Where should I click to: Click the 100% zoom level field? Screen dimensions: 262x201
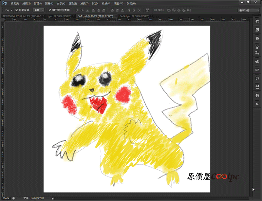pyautogui.click(x=6, y=198)
